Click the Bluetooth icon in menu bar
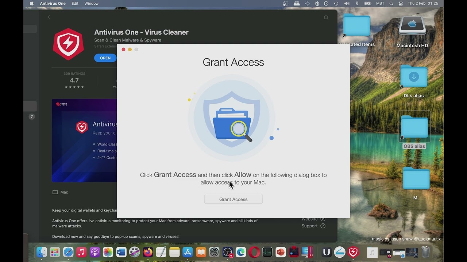The height and width of the screenshot is (262, 467). click(357, 3)
